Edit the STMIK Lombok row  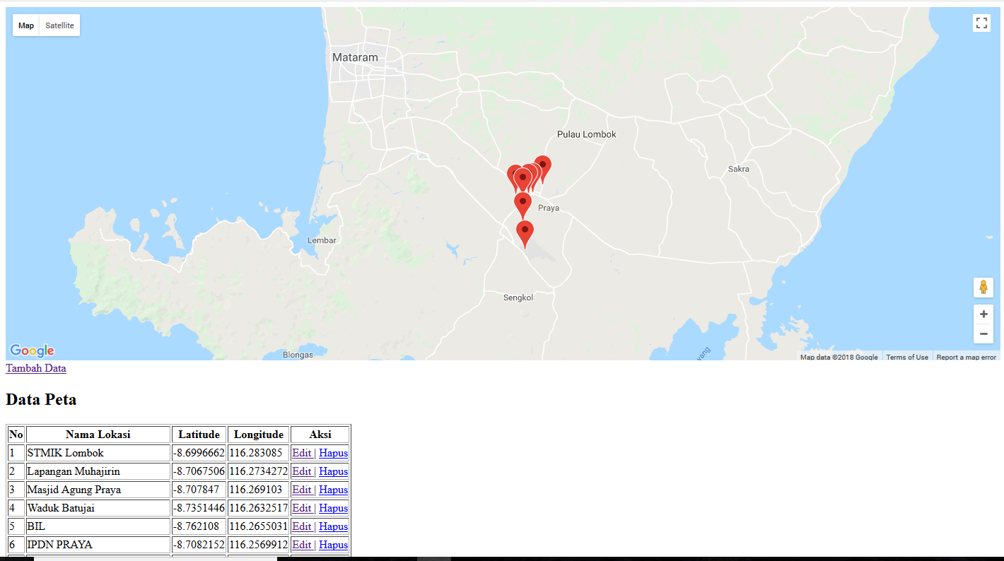click(x=302, y=453)
